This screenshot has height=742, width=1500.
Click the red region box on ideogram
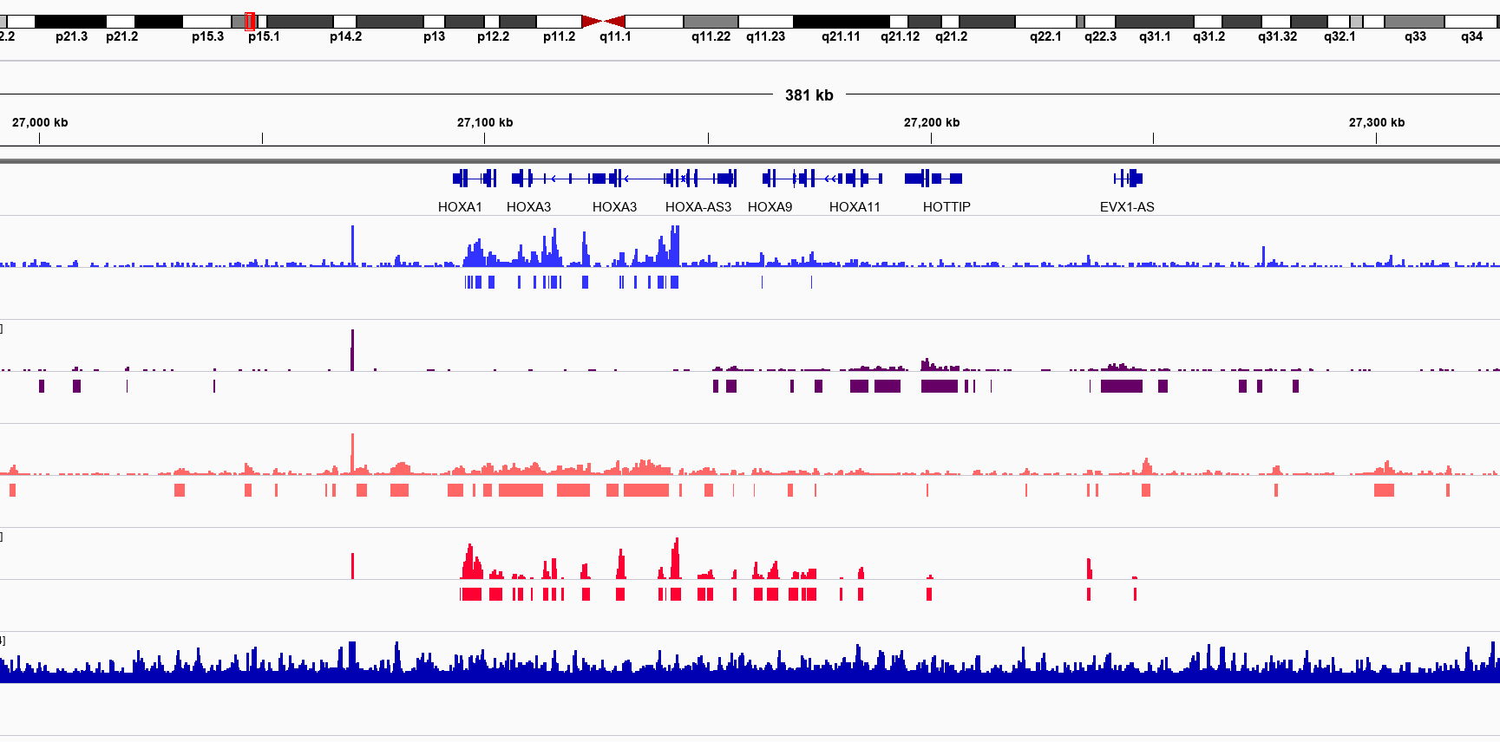[x=250, y=21]
